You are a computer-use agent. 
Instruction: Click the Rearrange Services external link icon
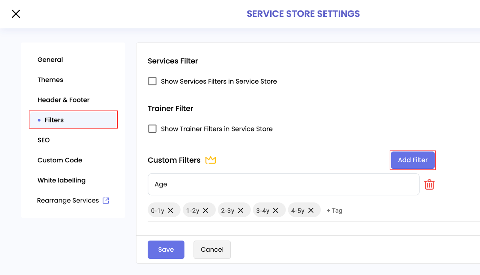106,200
